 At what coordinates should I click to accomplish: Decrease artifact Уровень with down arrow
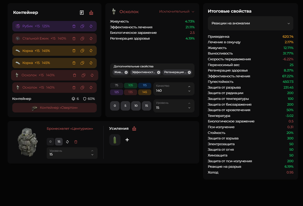point(189,108)
